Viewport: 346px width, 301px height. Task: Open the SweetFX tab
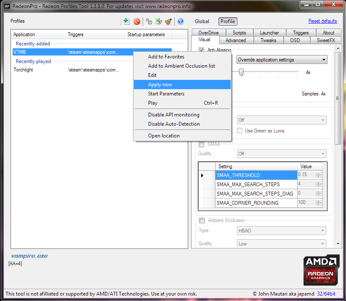click(326, 40)
